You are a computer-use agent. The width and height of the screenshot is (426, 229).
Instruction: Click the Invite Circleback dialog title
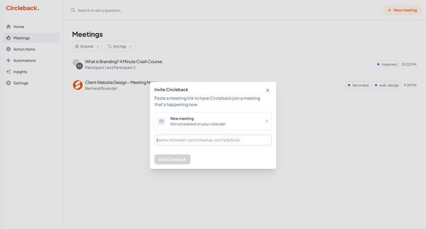pyautogui.click(x=171, y=89)
